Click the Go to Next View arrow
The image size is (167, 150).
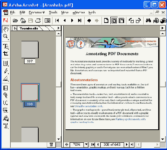[97, 21]
